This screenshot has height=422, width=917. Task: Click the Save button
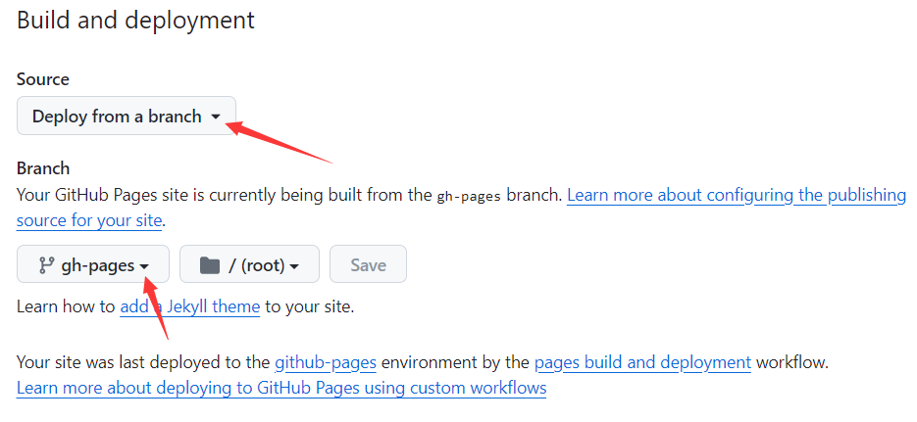[369, 263]
